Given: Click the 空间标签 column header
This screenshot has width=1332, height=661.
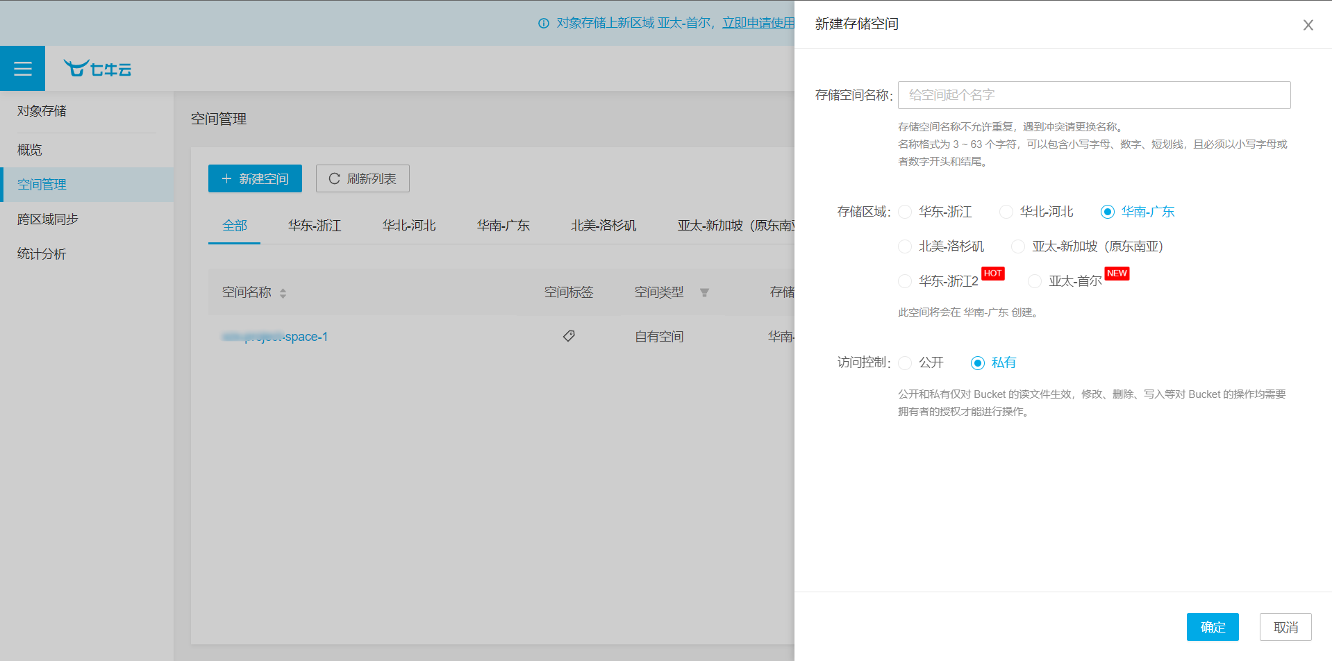Looking at the screenshot, I should point(569,292).
